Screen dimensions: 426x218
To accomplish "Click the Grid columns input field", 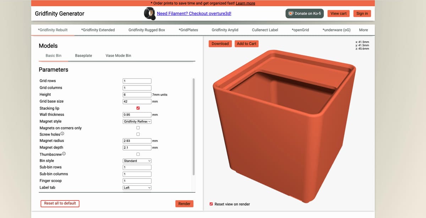I will (137, 88).
